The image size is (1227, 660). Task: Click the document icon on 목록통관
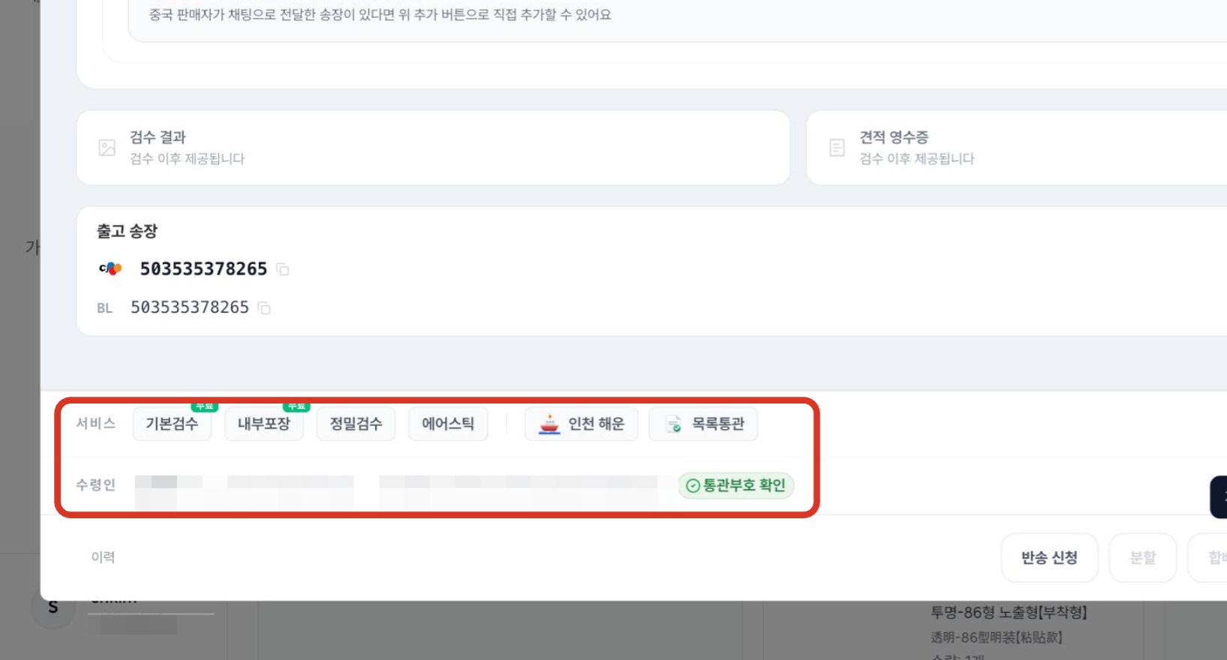(x=673, y=424)
